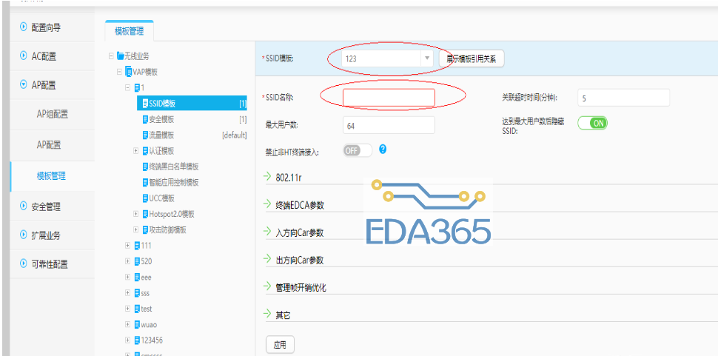
Task: Click the circle arrow icon beside 可靠性配置
Action: (x=24, y=263)
